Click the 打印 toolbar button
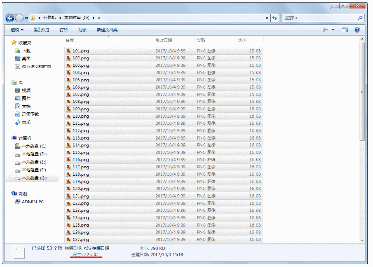The height and width of the screenshot is (267, 373). pyautogui.click(x=64, y=30)
